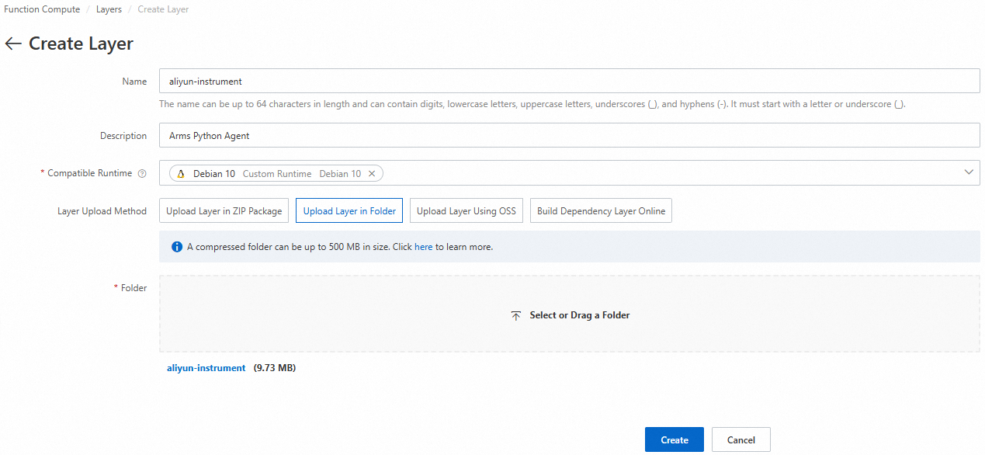This screenshot has height=455, width=985.
Task: Select Build Dependency Layer Online method
Action: [x=601, y=211]
